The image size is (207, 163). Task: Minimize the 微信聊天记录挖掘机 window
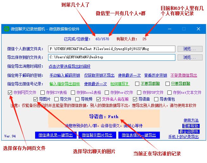coord(170,29)
